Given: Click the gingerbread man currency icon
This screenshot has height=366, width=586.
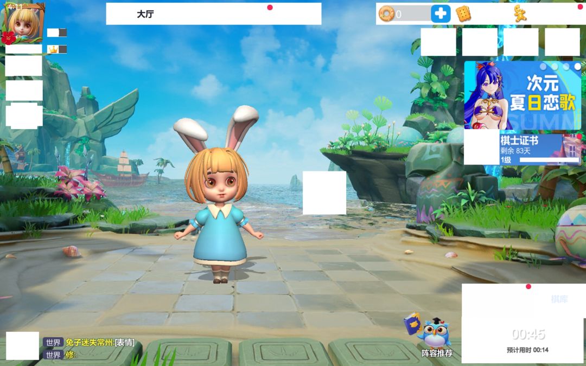Looking at the screenshot, I should 520,14.
